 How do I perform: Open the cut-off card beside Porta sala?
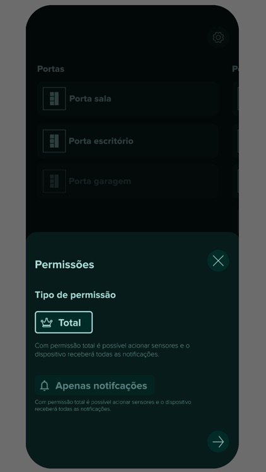click(x=236, y=98)
